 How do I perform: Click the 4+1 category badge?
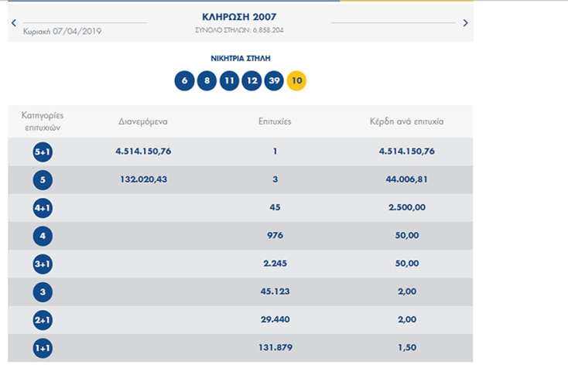coord(44,208)
